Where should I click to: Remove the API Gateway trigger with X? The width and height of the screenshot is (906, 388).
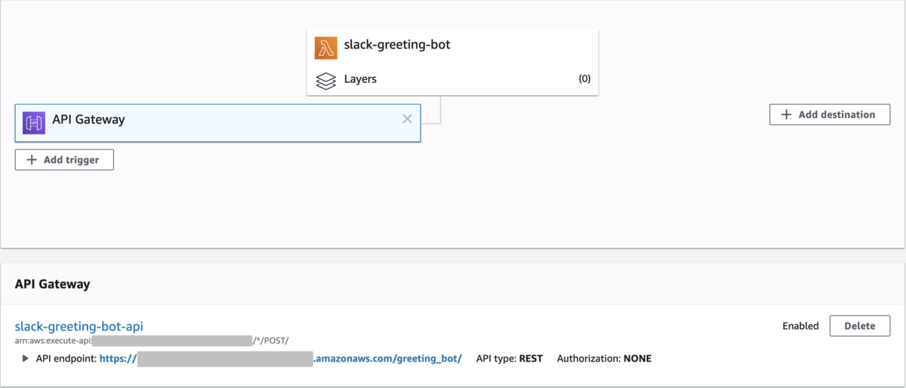[407, 119]
